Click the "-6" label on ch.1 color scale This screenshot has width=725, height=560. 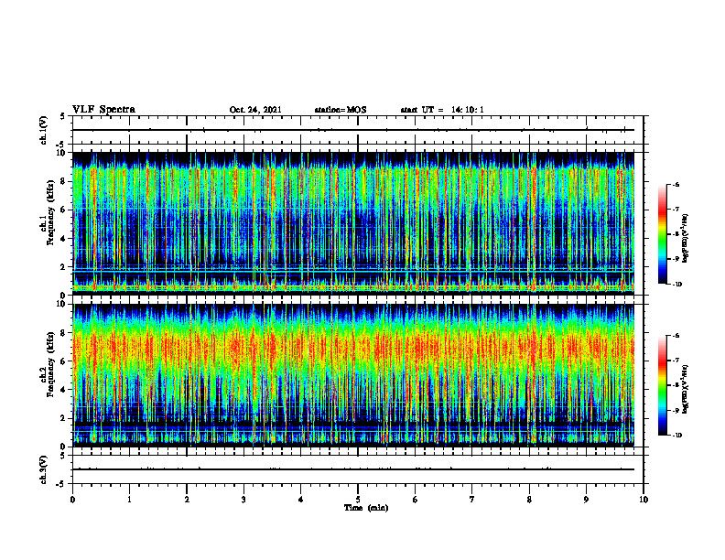pyautogui.click(x=676, y=185)
